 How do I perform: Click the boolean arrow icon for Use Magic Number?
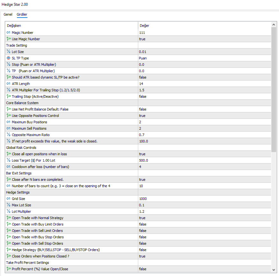8,39
